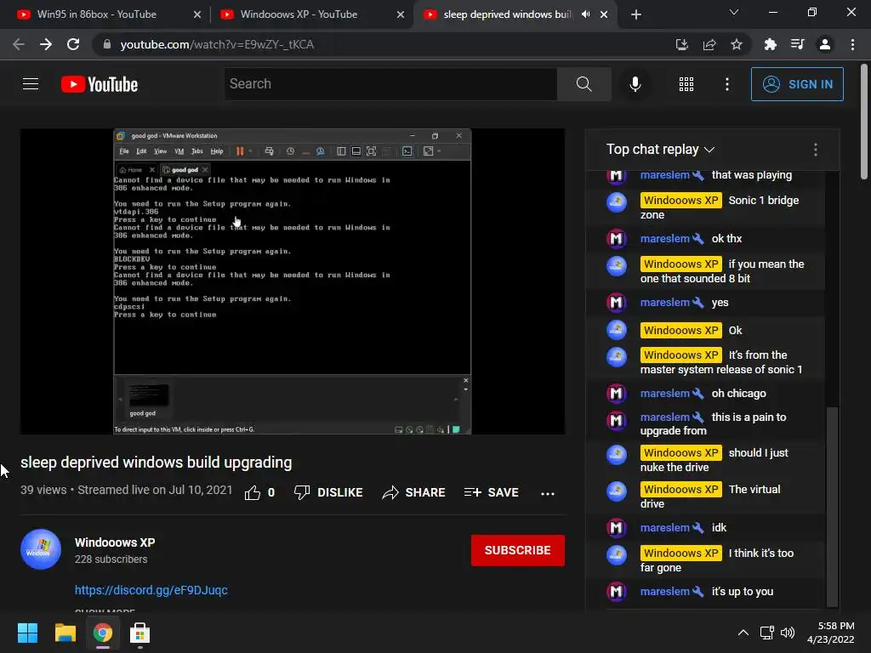
Task: Switch to the Windooows XP - YouTube tab
Action: click(x=299, y=14)
